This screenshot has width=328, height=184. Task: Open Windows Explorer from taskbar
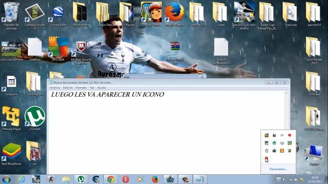coord(66,179)
